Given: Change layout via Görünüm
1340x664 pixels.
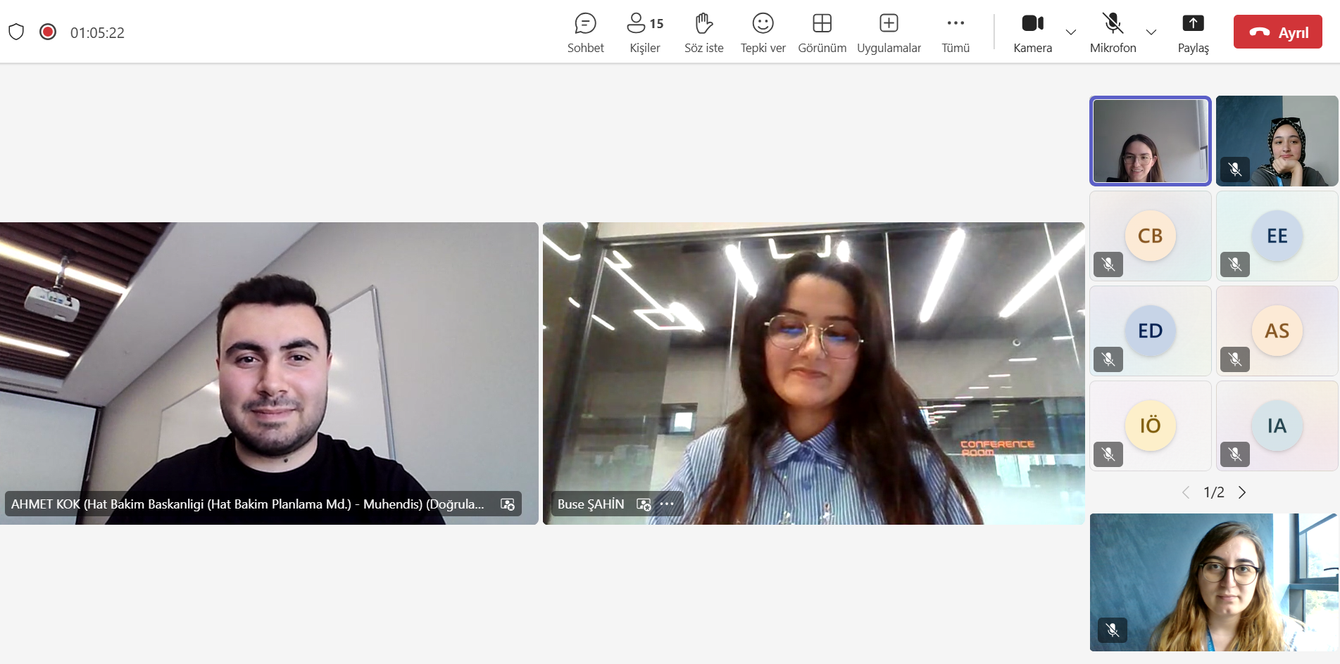Looking at the screenshot, I should [x=822, y=32].
